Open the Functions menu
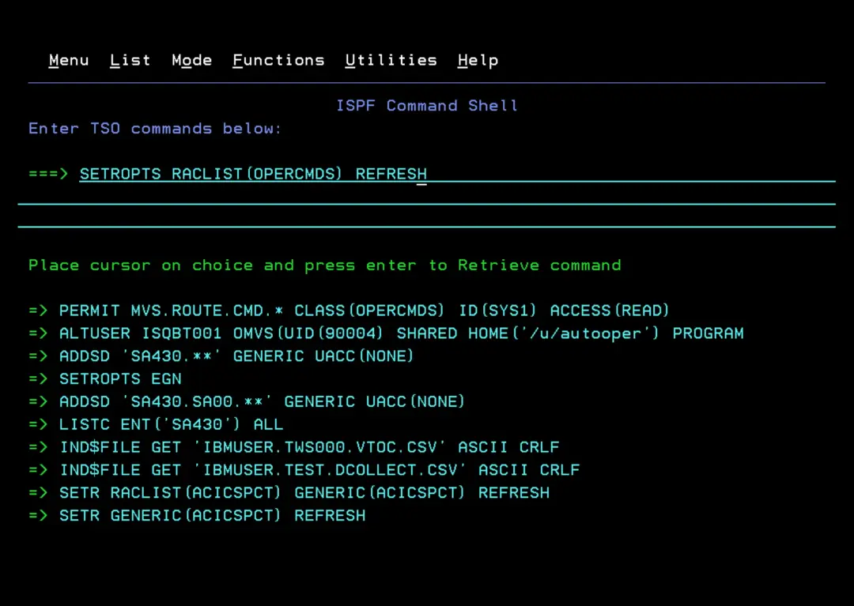 pos(278,60)
